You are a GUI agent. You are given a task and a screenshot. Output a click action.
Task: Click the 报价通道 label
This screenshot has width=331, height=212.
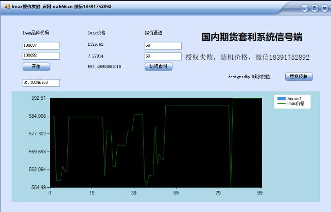(153, 33)
